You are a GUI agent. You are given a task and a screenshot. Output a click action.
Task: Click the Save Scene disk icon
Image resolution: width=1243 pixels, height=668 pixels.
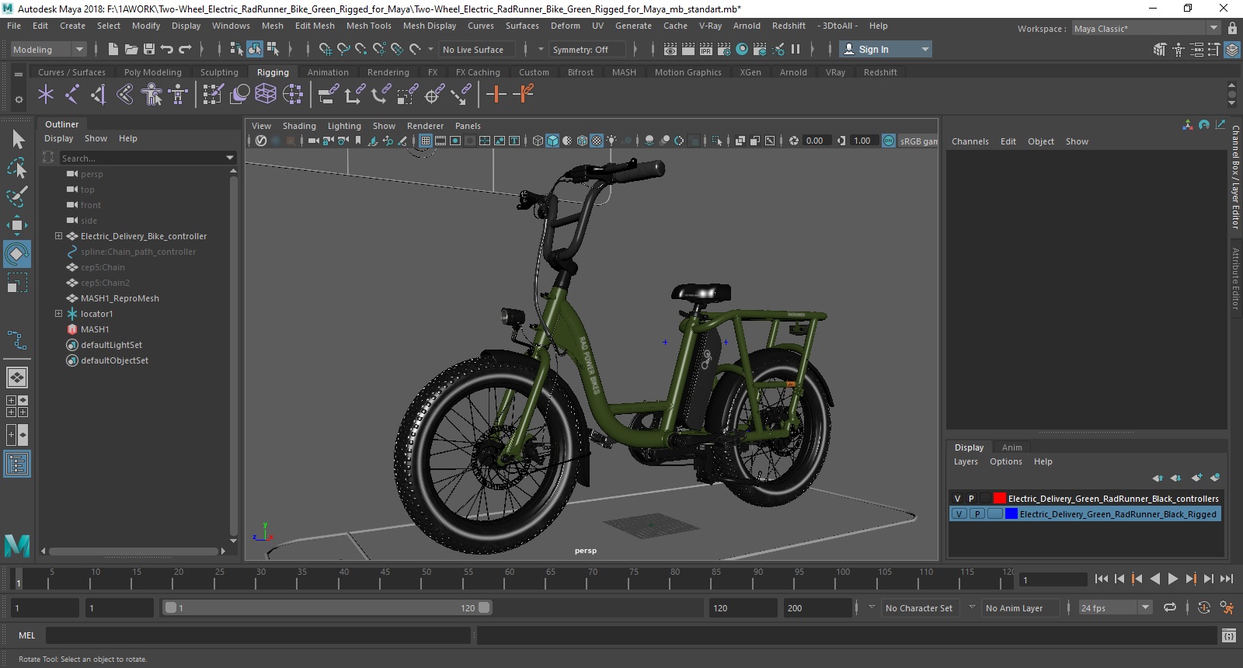[x=149, y=49]
